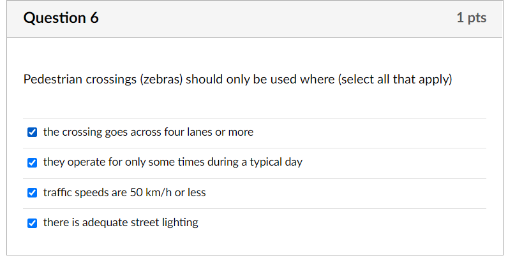Click the '1 pts' points label
Viewport: 508px width, 258px height.
tap(471, 18)
